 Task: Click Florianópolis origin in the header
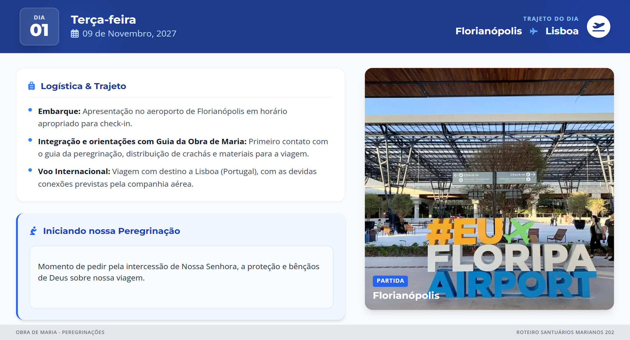point(489,31)
